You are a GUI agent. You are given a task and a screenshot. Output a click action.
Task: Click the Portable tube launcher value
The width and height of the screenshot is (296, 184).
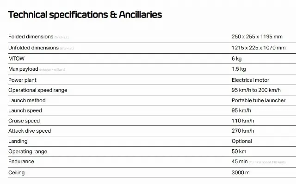(x=259, y=100)
